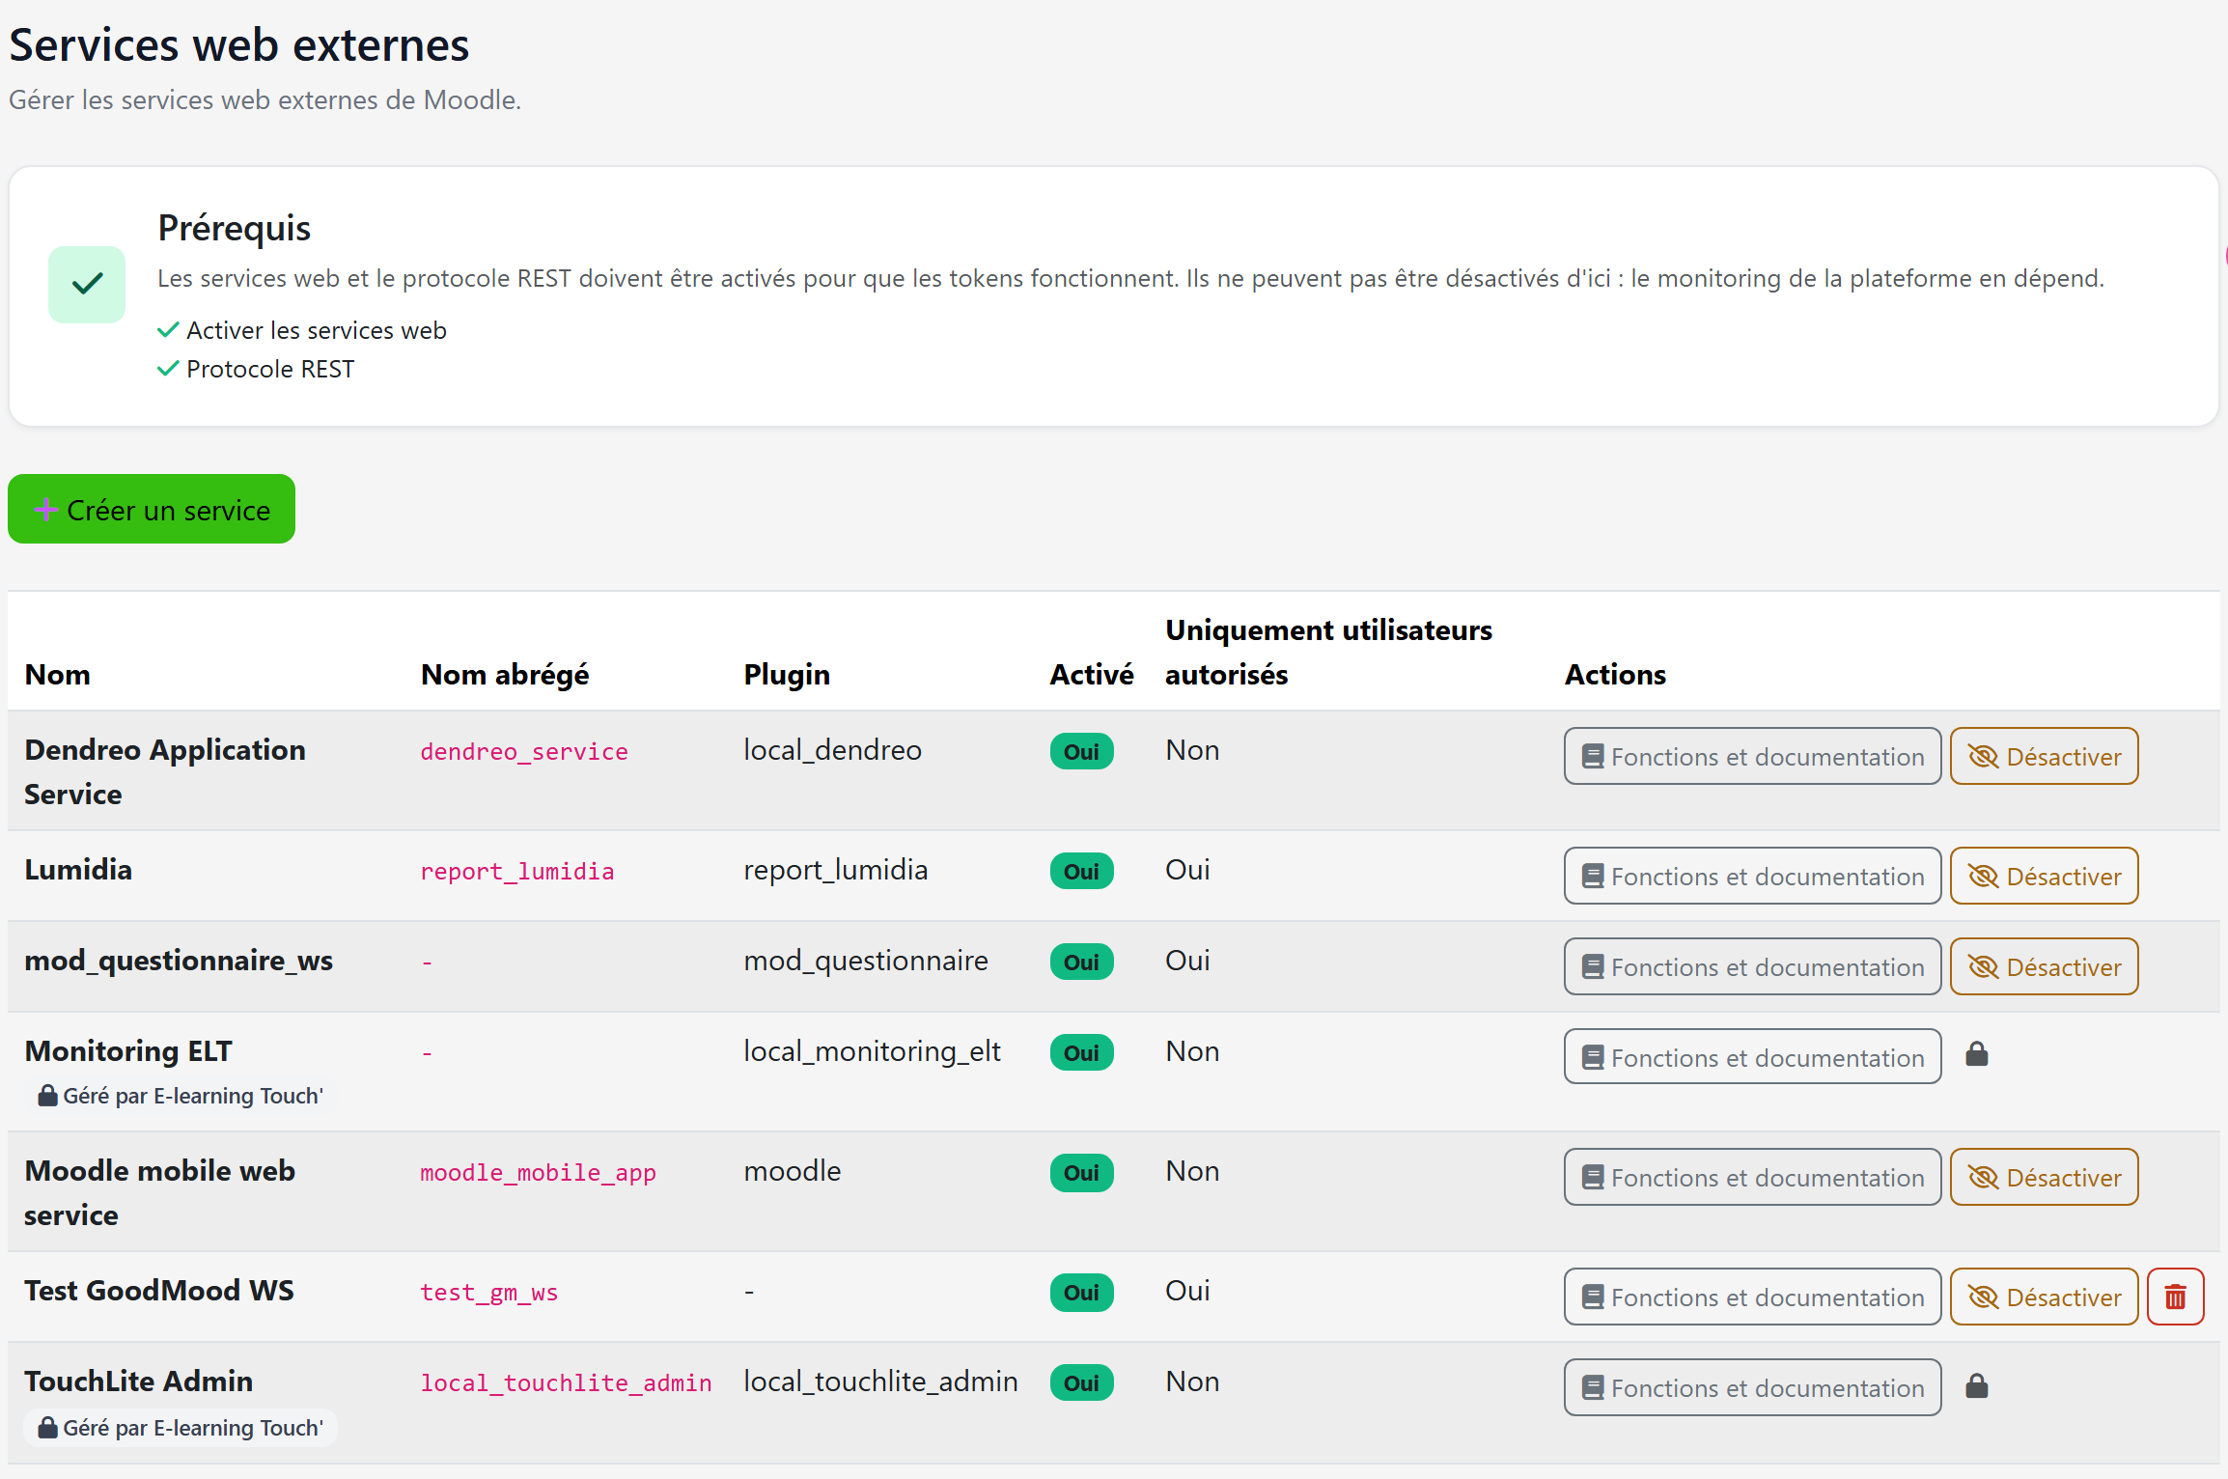This screenshot has width=2228, height=1479.
Task: Click the Nom abrégé column header
Action: click(505, 674)
